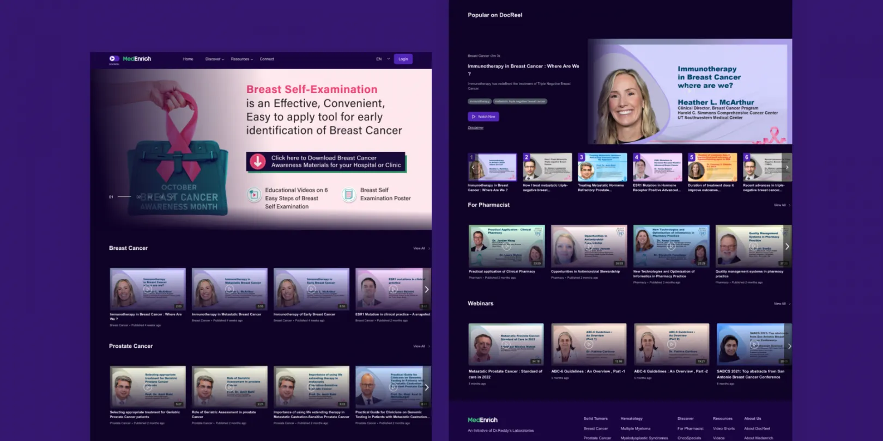Screen dimensions: 883x441
Task: Open the EN language selector
Action: pos(383,59)
